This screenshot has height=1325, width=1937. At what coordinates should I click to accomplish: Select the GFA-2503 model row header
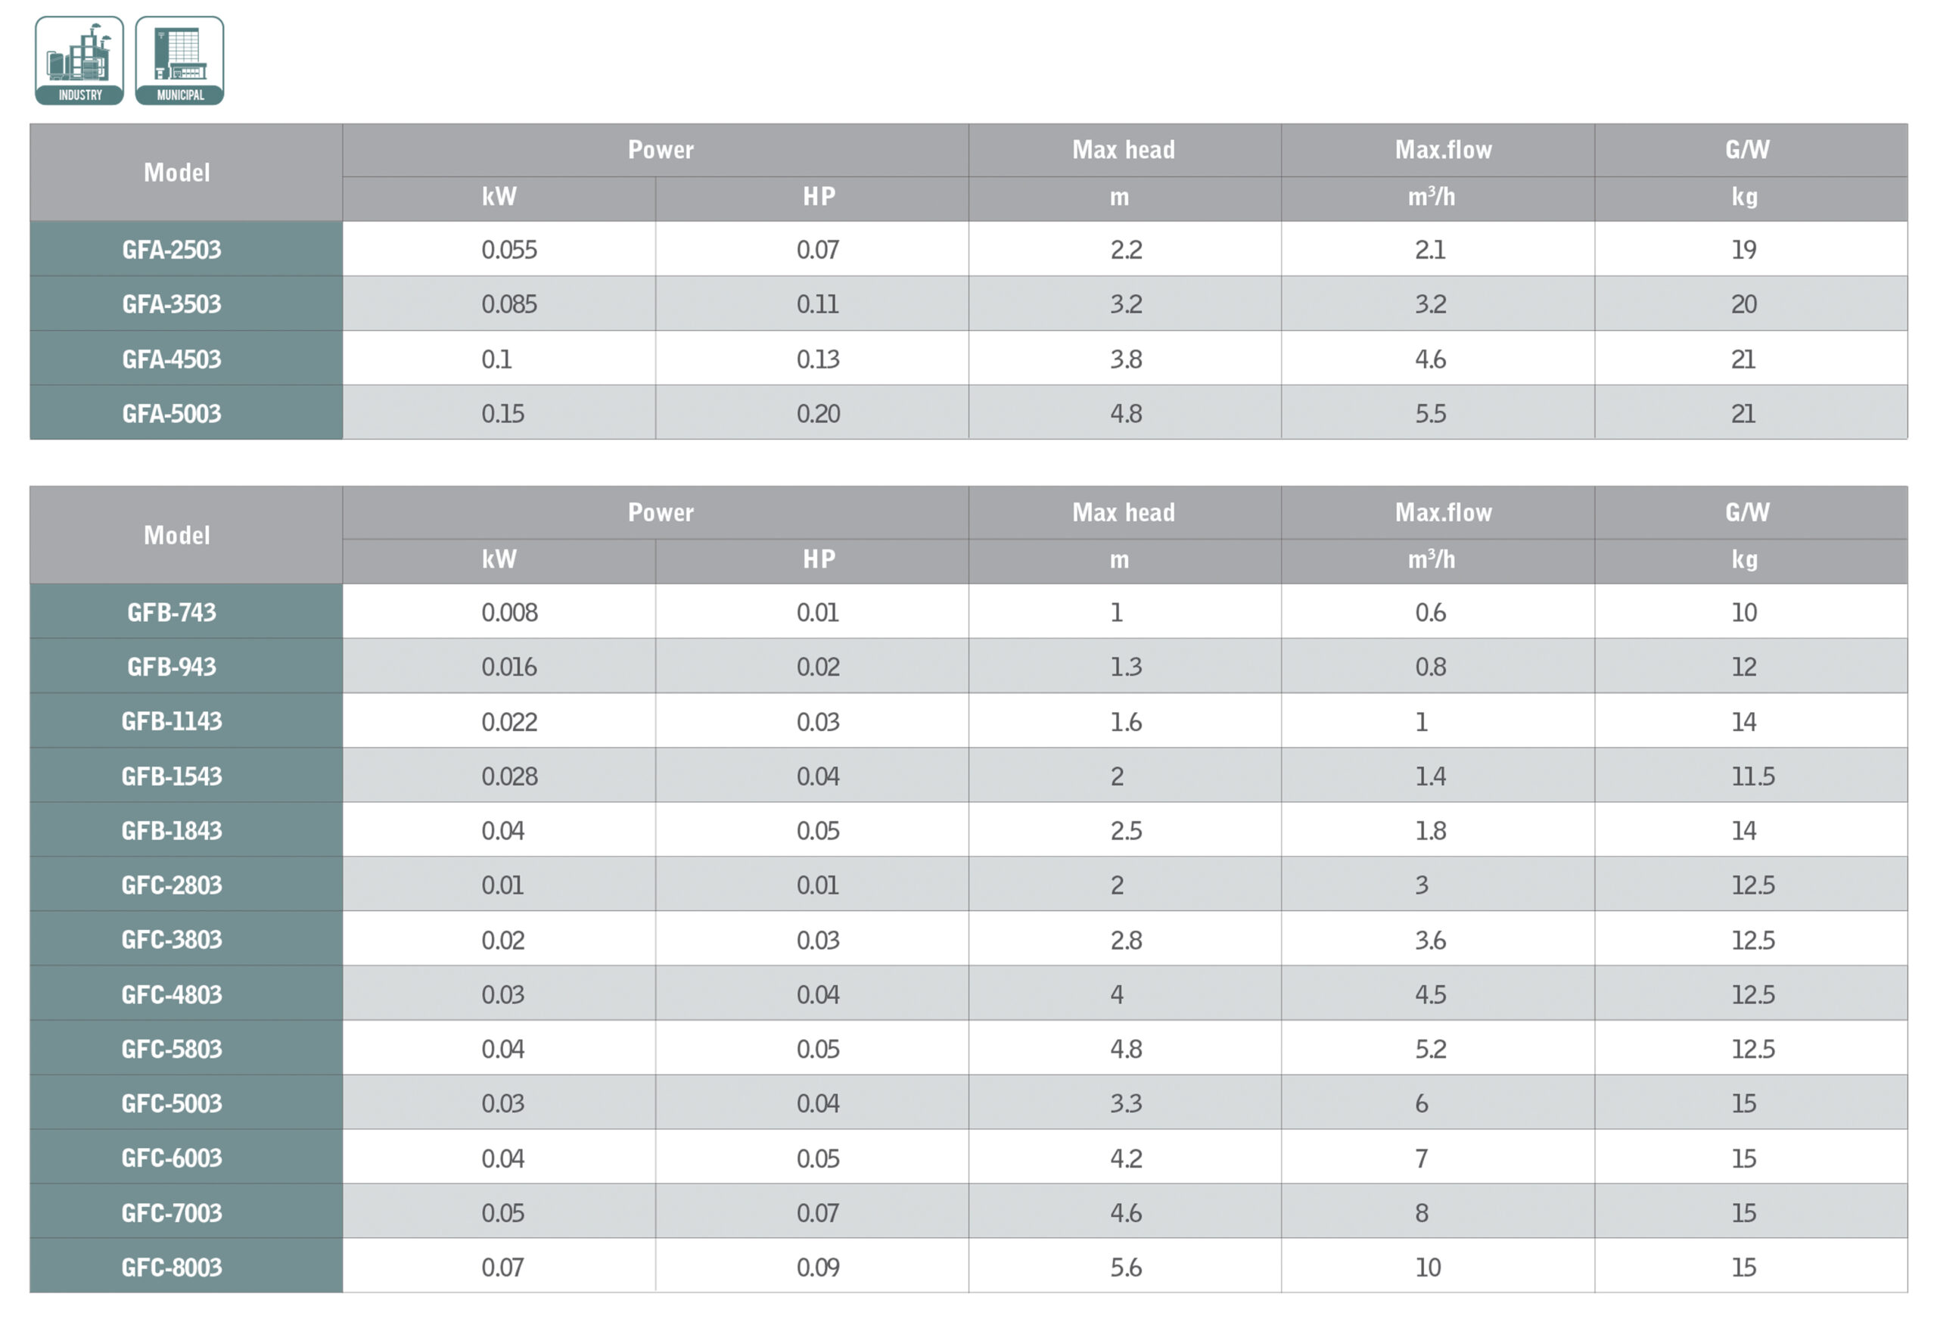[172, 249]
